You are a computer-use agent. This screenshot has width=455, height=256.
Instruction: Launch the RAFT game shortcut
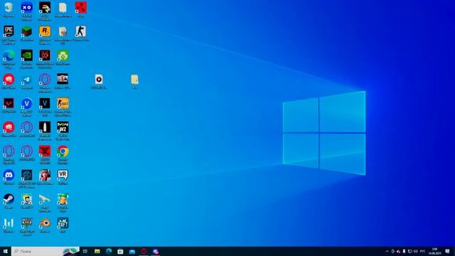click(x=63, y=223)
